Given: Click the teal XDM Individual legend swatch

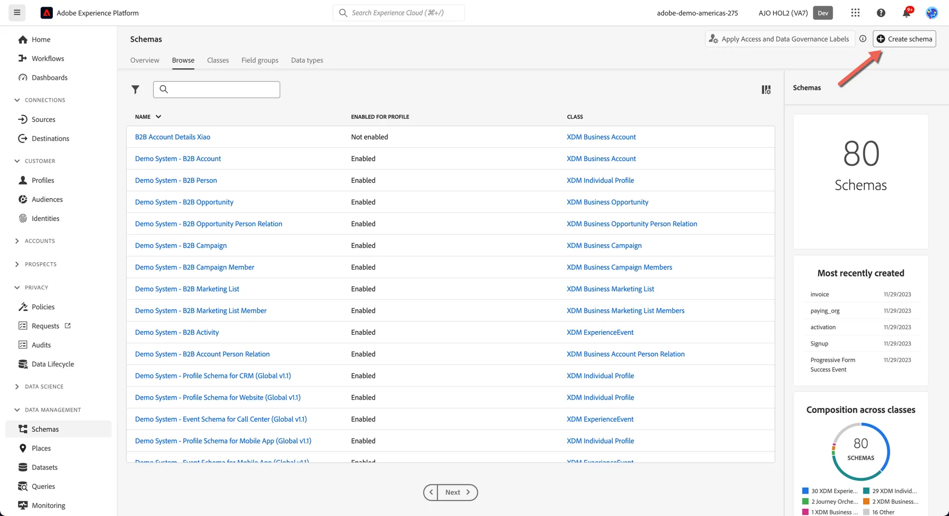Looking at the screenshot, I should click(x=866, y=491).
